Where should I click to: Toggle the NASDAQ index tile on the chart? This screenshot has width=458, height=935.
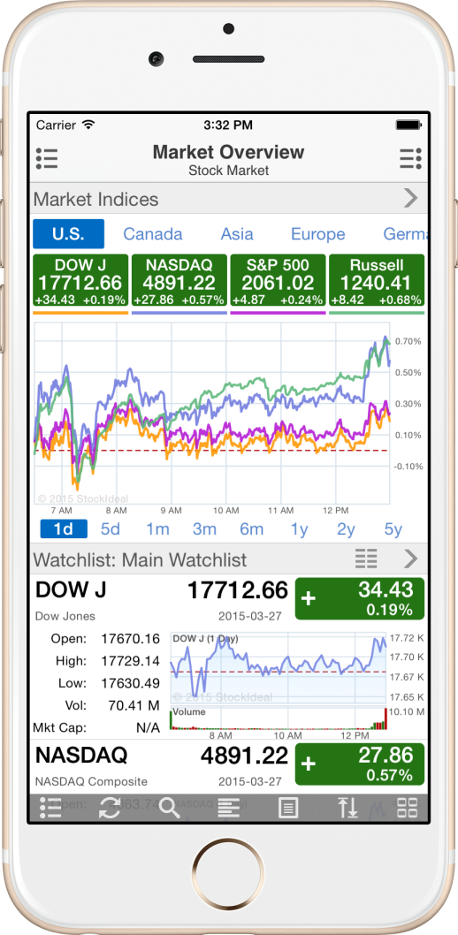coord(179,280)
